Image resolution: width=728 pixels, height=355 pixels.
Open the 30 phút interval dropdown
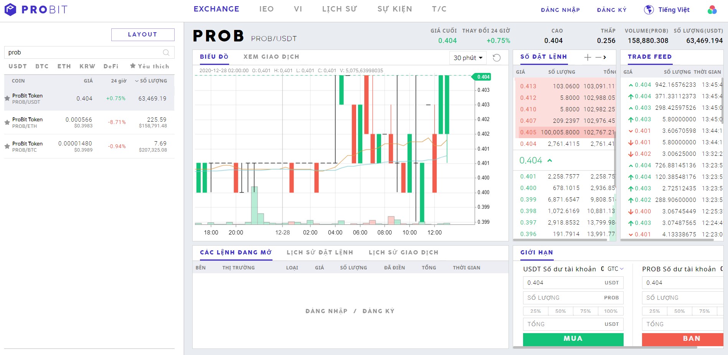click(468, 58)
